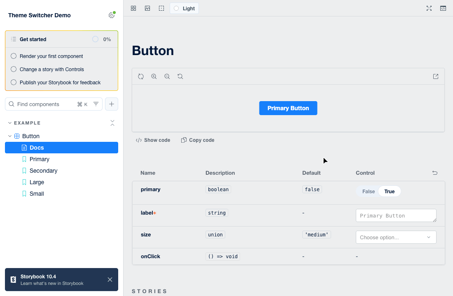Open the settings gear menu

coord(112,15)
